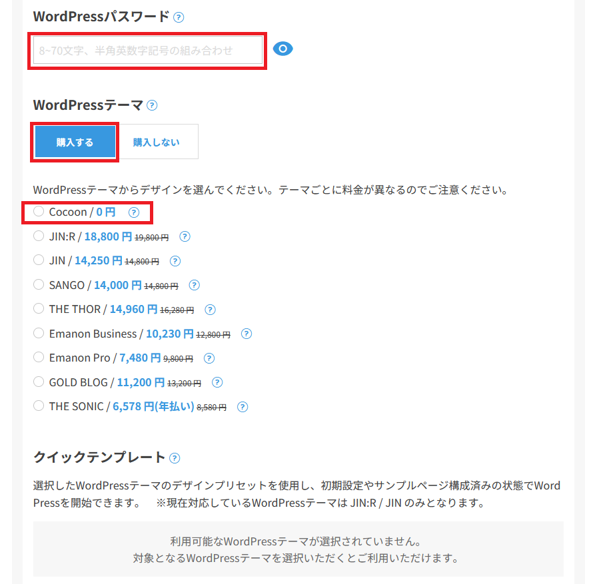The image size is (589, 584).
Task: Select the Cocoon 0円 radio button
Action: coord(39,212)
